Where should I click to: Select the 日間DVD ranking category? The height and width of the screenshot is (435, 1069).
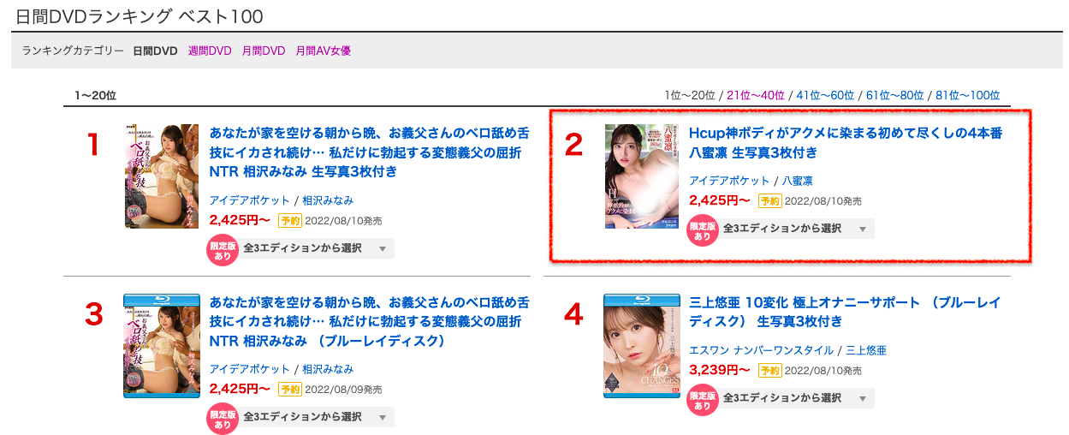coord(155,51)
